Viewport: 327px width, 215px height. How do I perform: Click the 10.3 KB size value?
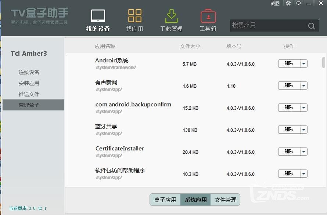(x=190, y=174)
